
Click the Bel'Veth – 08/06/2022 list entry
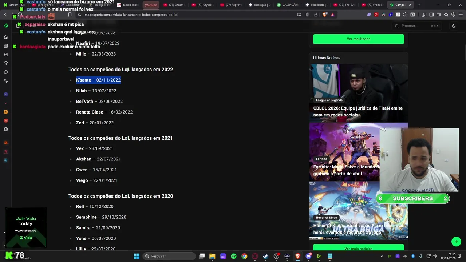(99, 101)
